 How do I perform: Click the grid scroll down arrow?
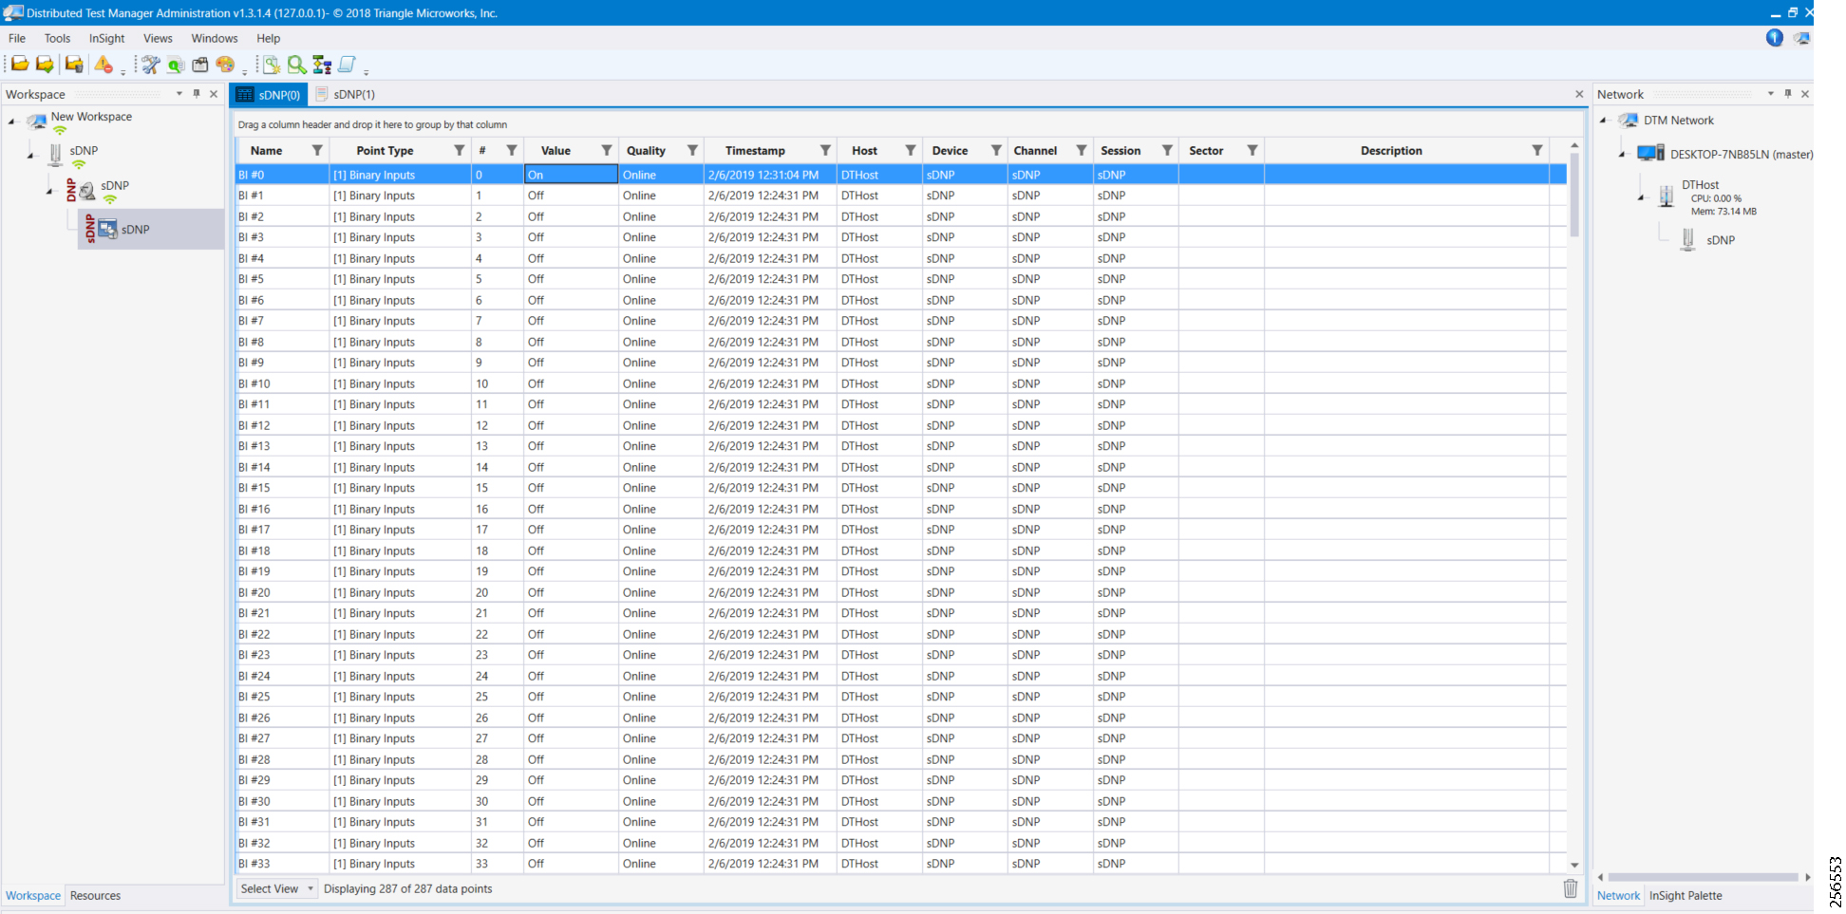[1574, 865]
